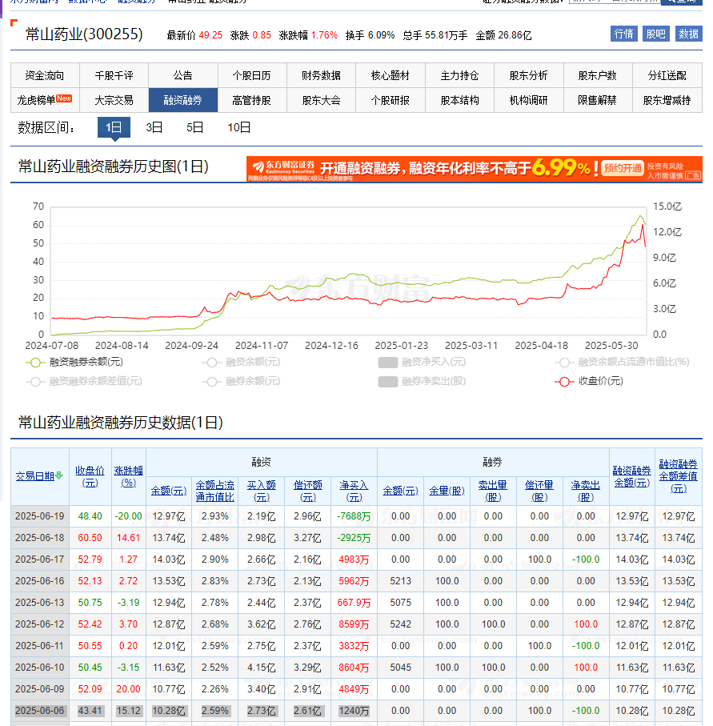This screenshot has height=726, width=713.
Task: Click the 60.50 closing price cell
Action: (x=90, y=538)
